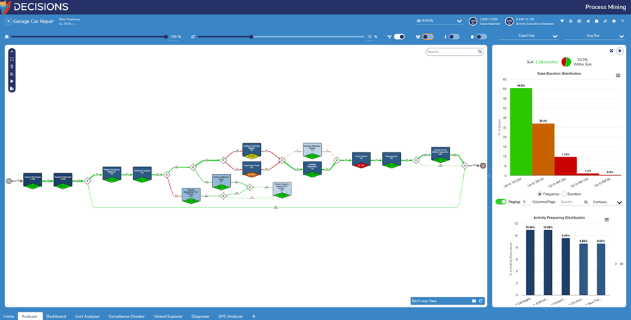Open the Avg Dur dropdown
This screenshot has width=631, height=320.
pyautogui.click(x=595, y=36)
